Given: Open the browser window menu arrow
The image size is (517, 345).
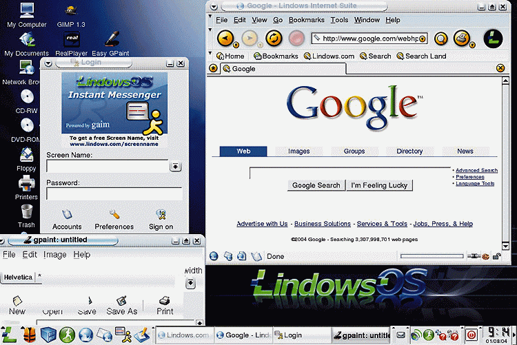Looking at the screenshot, I should point(214,7).
